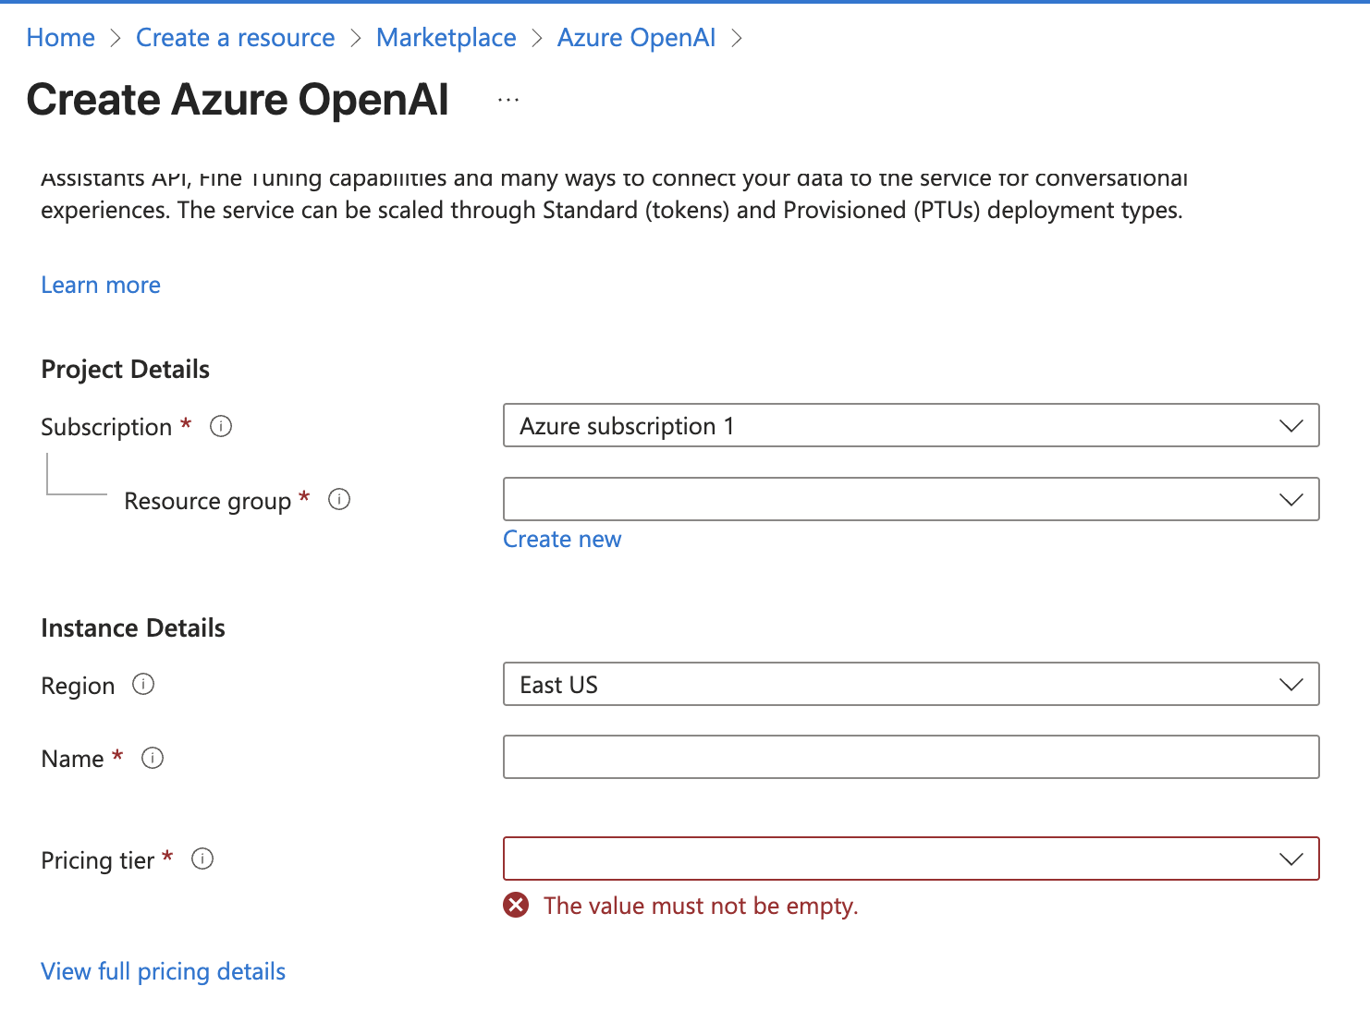The width and height of the screenshot is (1370, 1035).
Task: Click the Resource group info icon
Action: click(x=339, y=499)
